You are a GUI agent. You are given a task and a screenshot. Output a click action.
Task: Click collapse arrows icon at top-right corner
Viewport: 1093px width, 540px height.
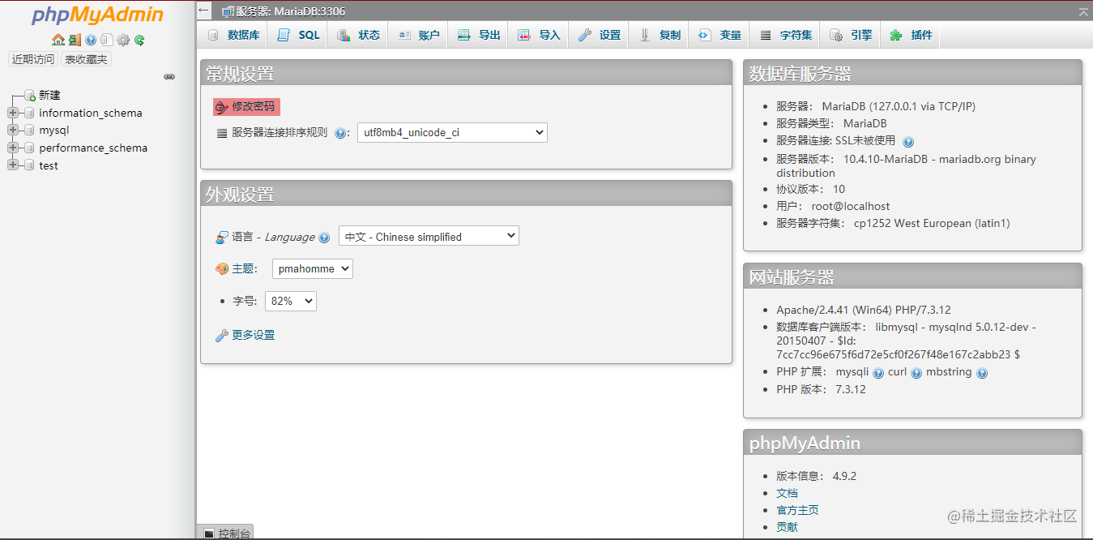[x=1083, y=11]
